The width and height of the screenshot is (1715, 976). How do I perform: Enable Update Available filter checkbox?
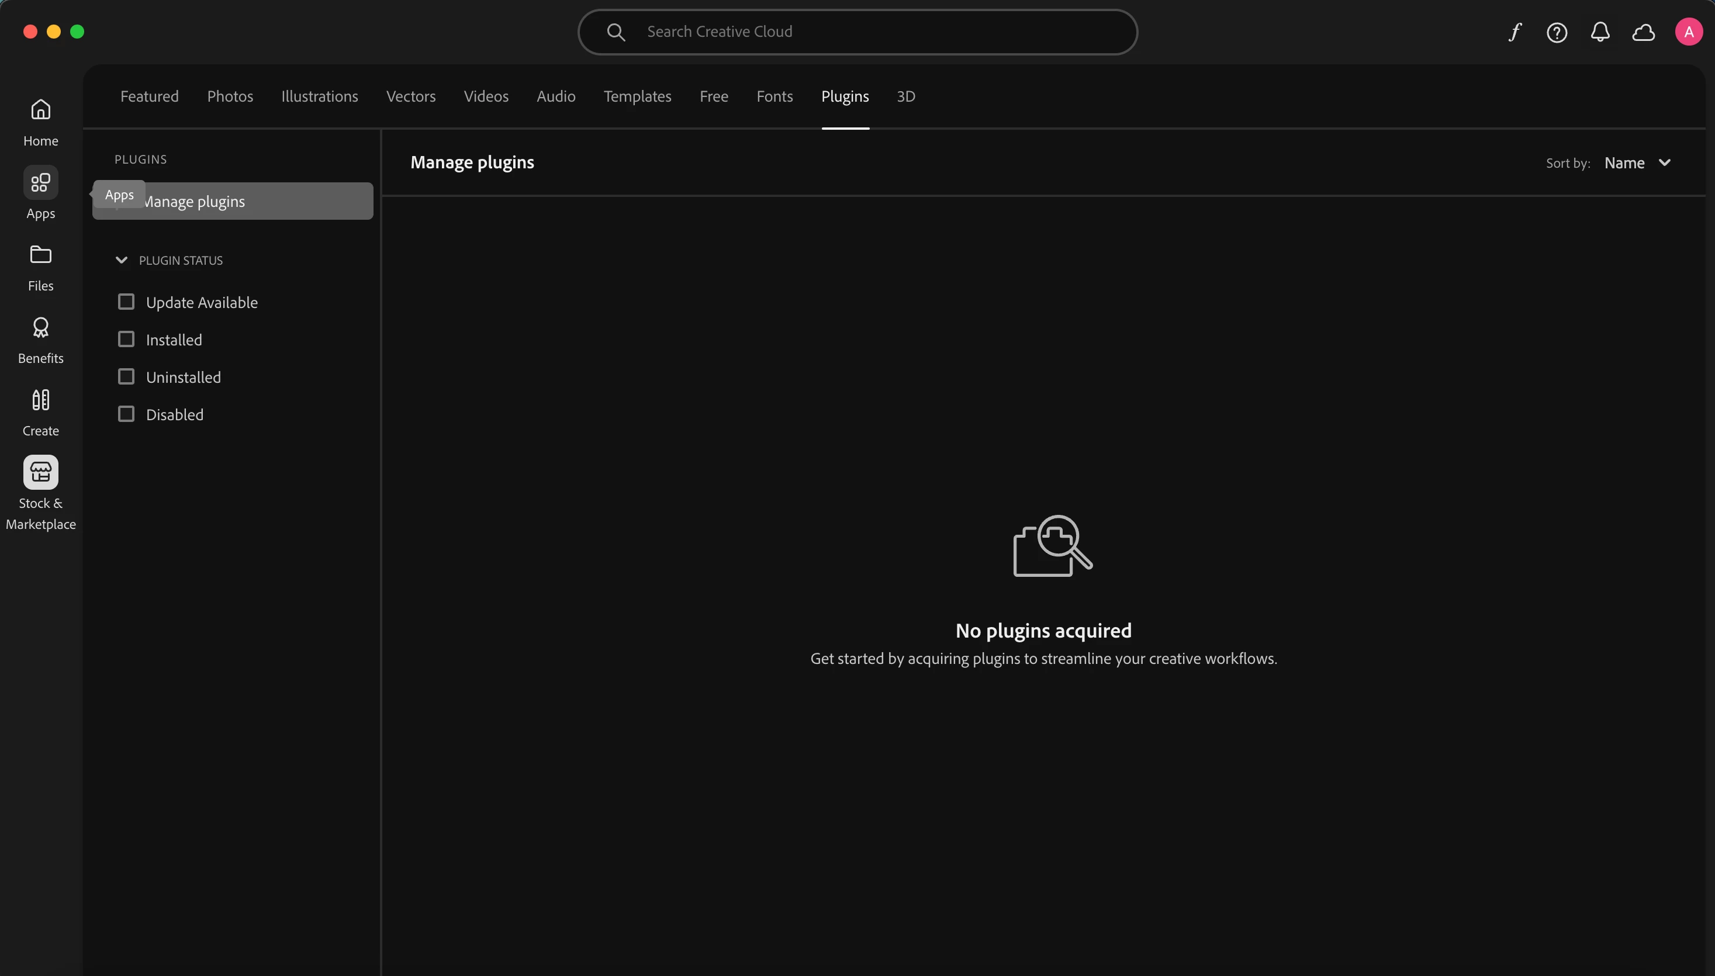pos(126,302)
